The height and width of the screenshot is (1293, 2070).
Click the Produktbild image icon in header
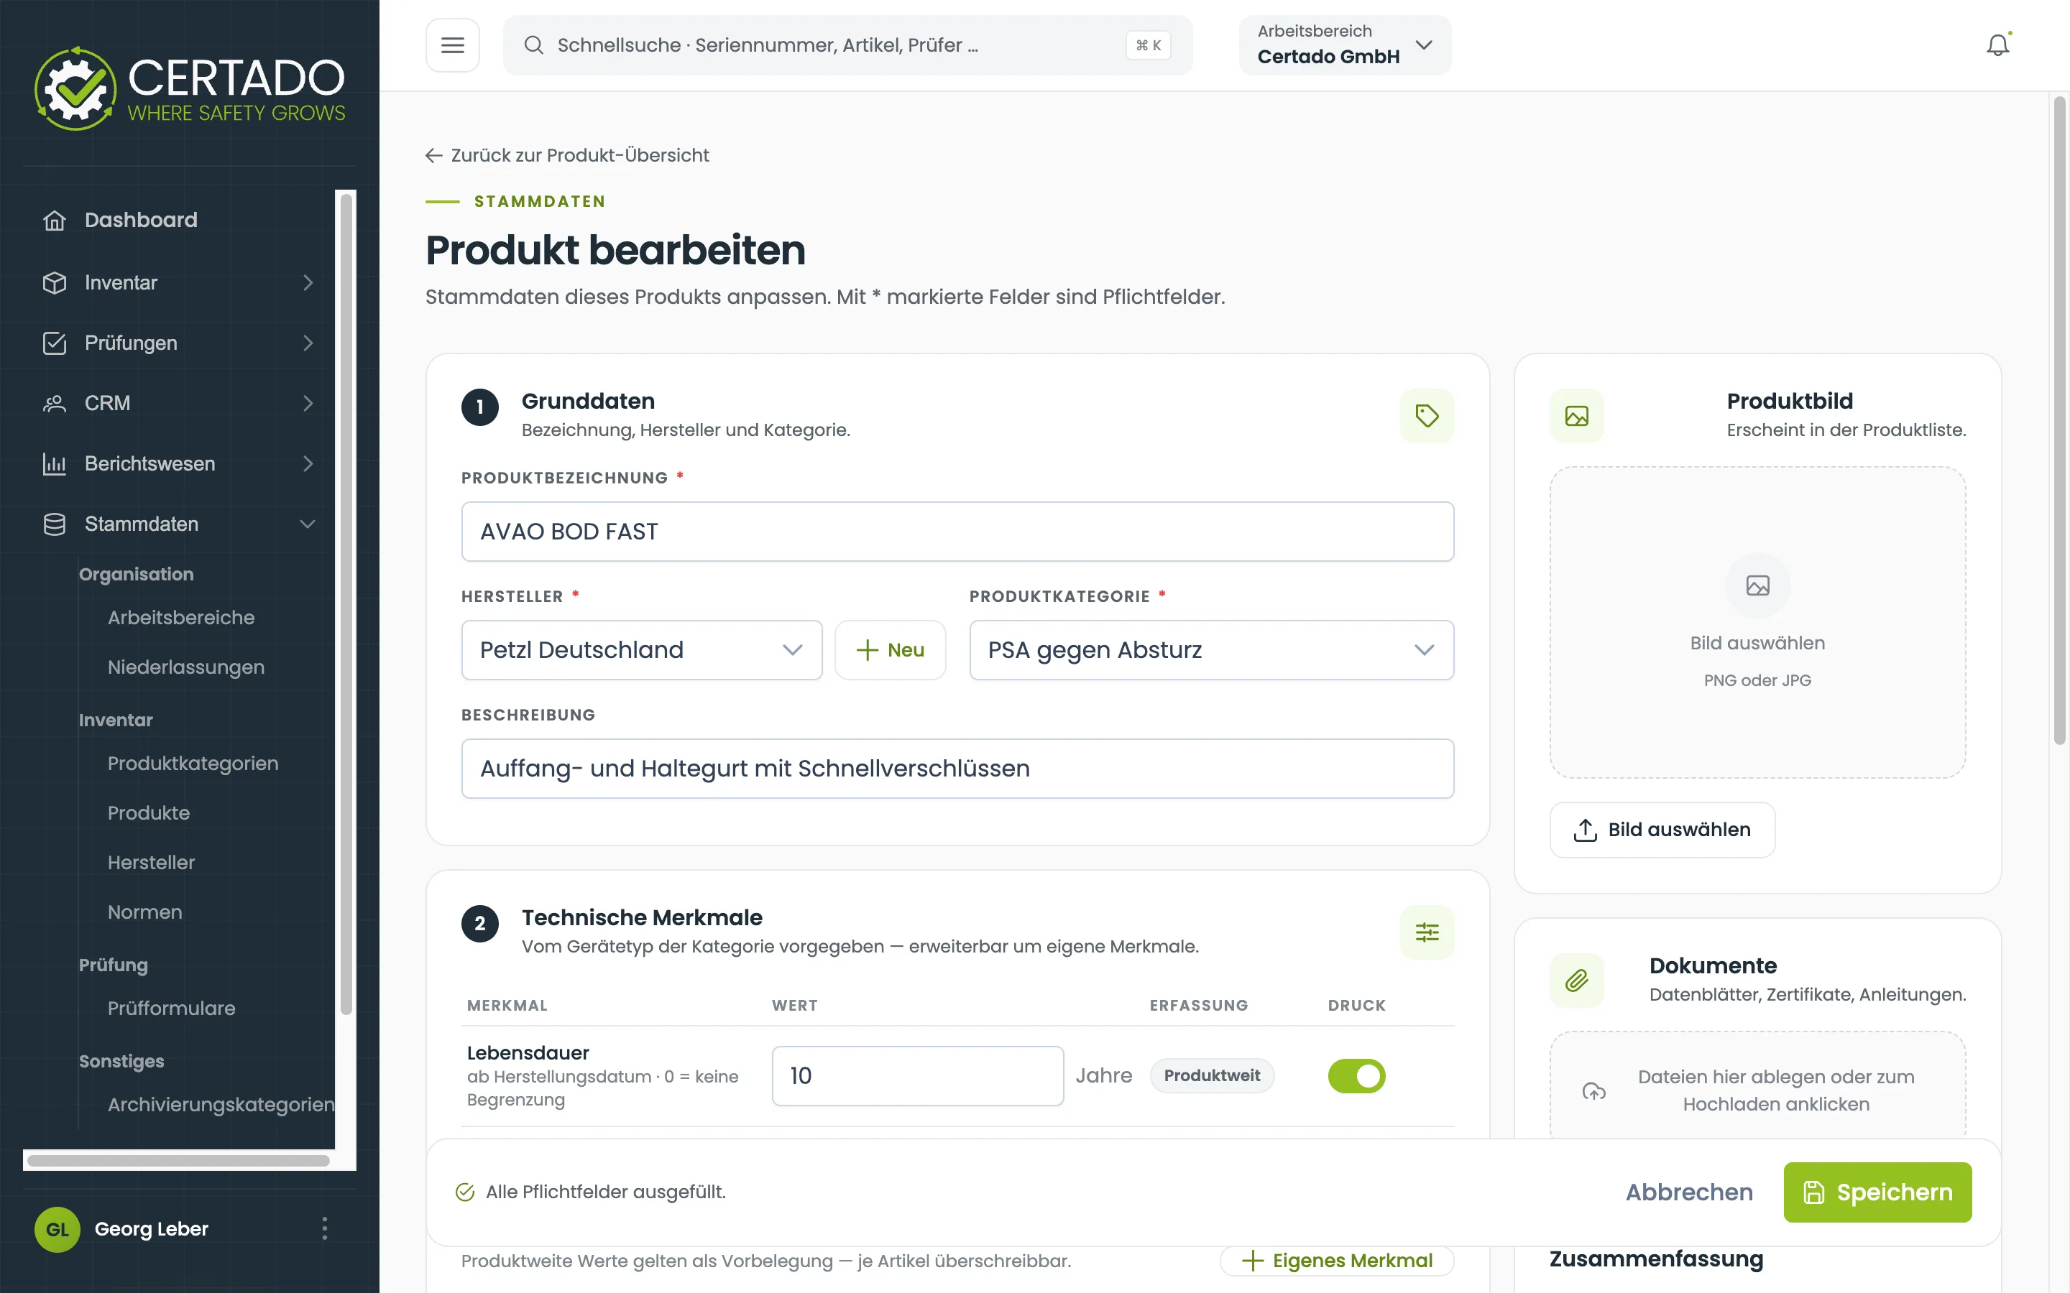pos(1576,416)
